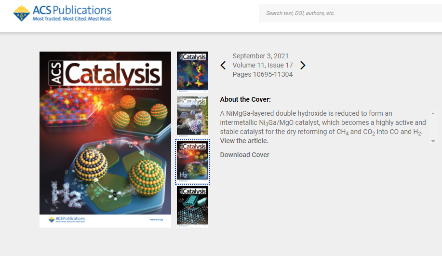This screenshot has height=256, width=442.
Task: Focus the search text, DOI, authors field
Action: (x=350, y=13)
